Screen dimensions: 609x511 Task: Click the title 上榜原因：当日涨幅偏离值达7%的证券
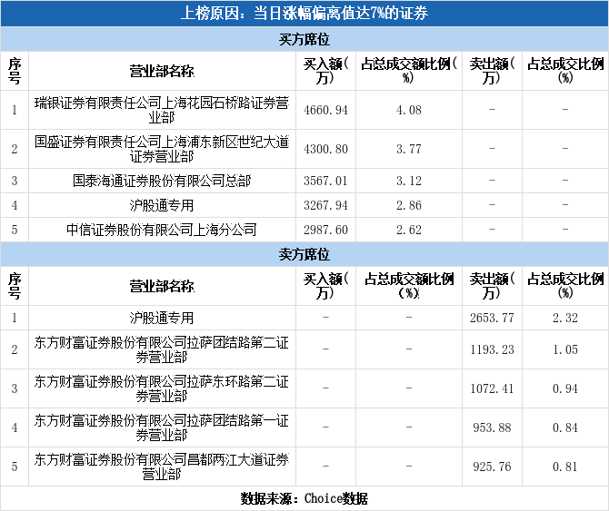[304, 14]
